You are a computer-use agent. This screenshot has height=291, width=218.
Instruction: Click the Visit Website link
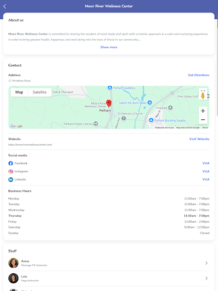199,139
